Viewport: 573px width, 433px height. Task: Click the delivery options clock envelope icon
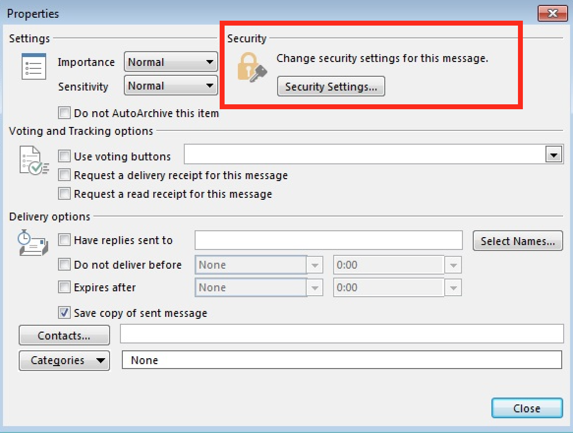coord(32,243)
